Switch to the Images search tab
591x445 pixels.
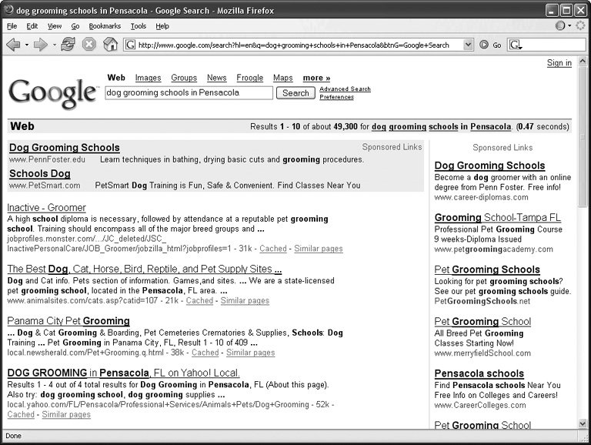pos(148,78)
